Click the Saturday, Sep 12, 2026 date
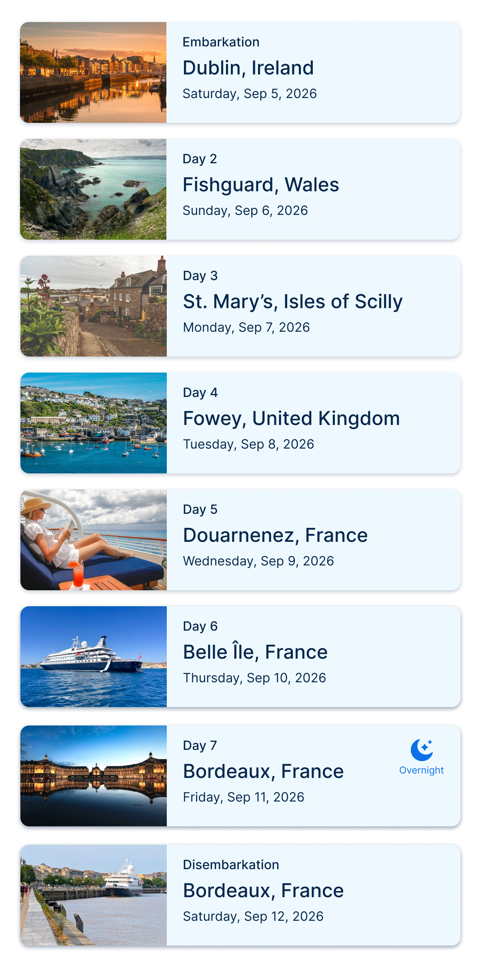Screen dimensions: 480x972 pyautogui.click(x=253, y=916)
